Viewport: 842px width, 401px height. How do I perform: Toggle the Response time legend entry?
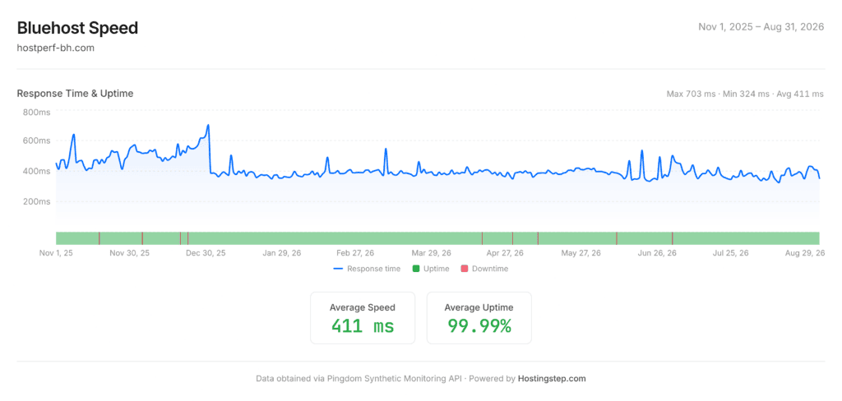pos(367,269)
